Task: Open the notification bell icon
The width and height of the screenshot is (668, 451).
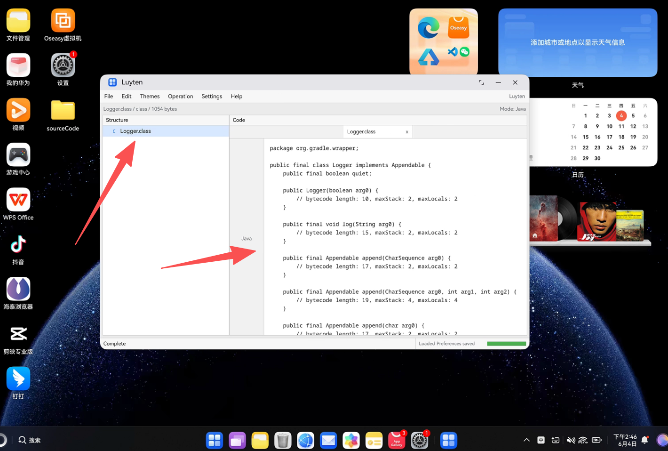Action: [645, 440]
